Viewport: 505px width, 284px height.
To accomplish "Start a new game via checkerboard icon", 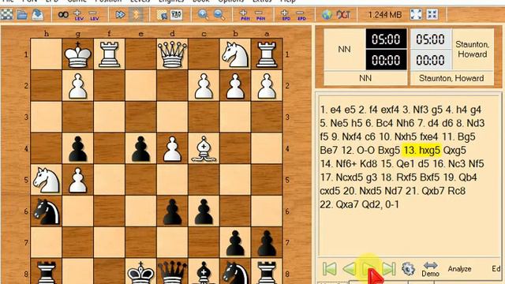I will coord(7,14).
